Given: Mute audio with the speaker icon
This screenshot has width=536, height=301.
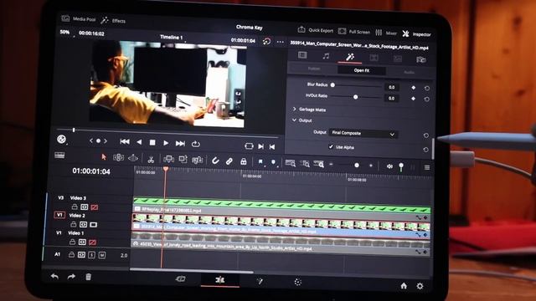Looking at the screenshot, I should pyautogui.click(x=389, y=166).
